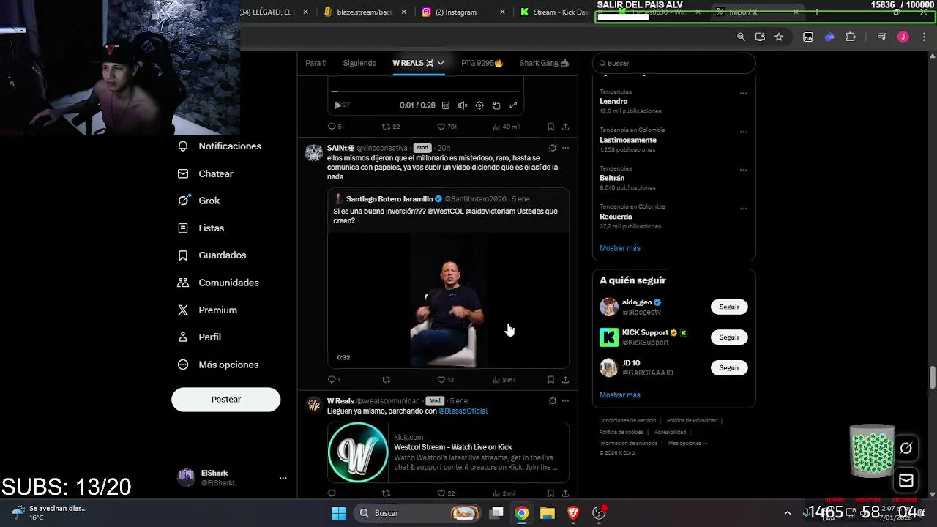Switch to Shark Gang tab
This screenshot has height=527, width=937.
click(544, 63)
